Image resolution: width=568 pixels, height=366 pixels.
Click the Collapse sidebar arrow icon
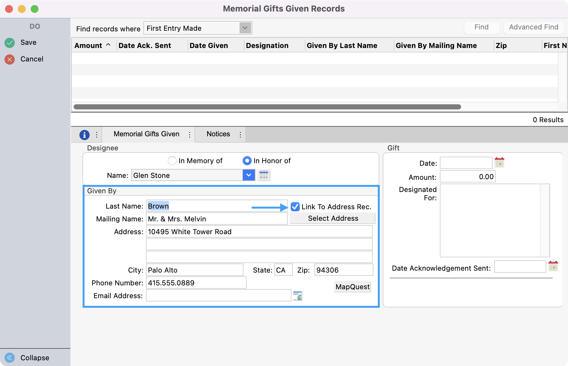tap(10, 357)
